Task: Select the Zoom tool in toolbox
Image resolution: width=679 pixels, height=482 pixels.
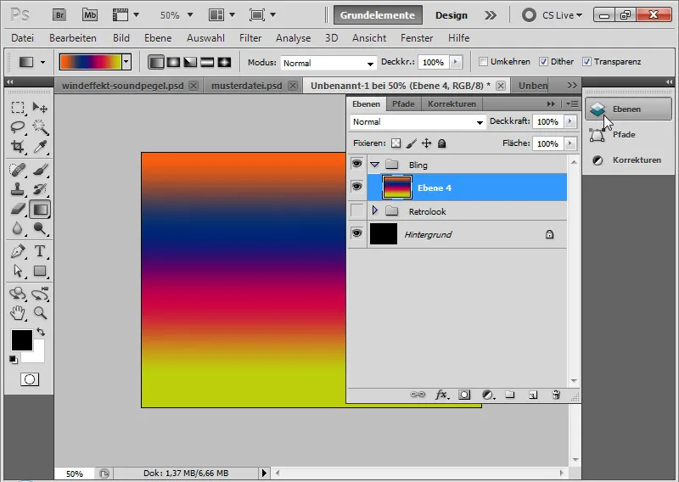Action: 40,312
